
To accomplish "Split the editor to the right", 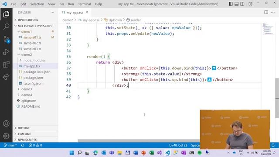I will point(266,12).
